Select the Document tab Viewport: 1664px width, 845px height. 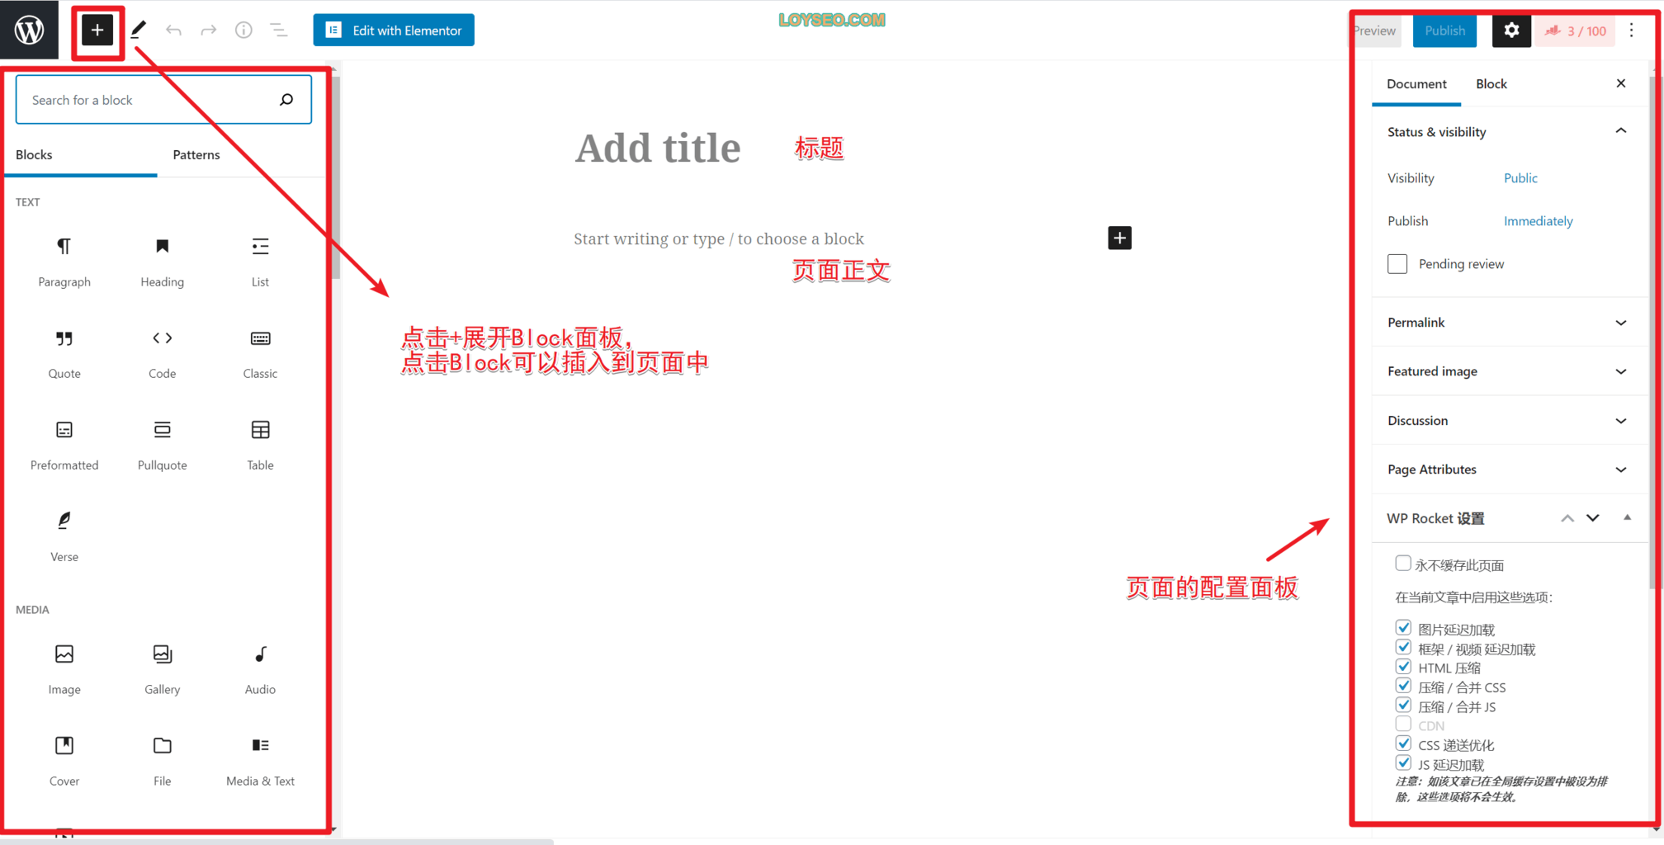[x=1416, y=84]
